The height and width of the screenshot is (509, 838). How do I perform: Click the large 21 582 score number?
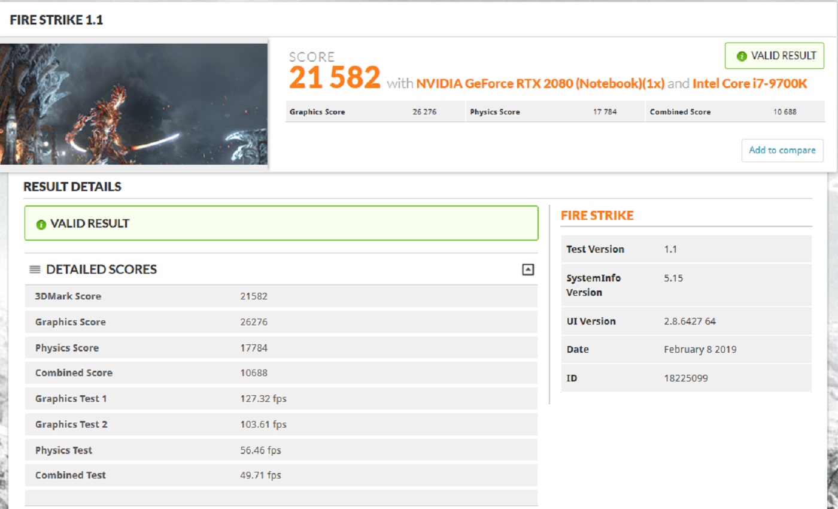click(x=335, y=78)
